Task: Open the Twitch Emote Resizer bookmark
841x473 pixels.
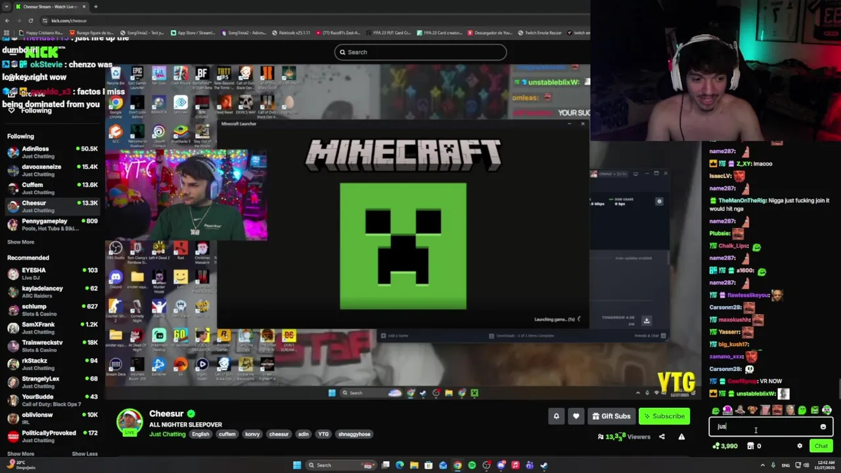Action: click(540, 33)
